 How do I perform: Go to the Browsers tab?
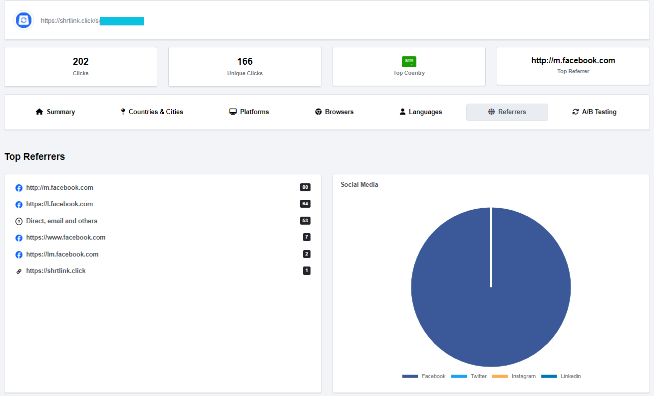[x=334, y=112]
